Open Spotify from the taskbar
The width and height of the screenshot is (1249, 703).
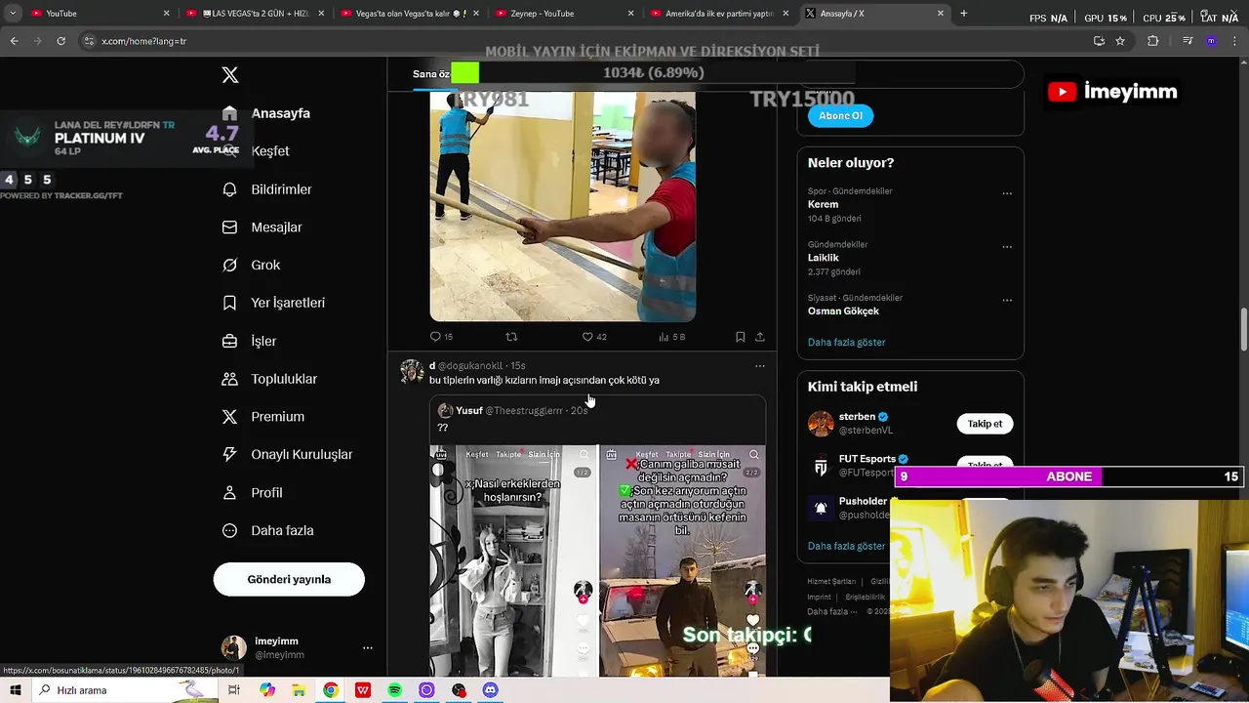[x=394, y=690]
